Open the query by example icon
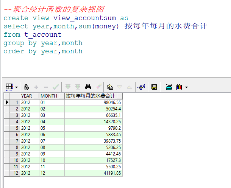The height and width of the screenshot is (188, 231). click(x=110, y=87)
